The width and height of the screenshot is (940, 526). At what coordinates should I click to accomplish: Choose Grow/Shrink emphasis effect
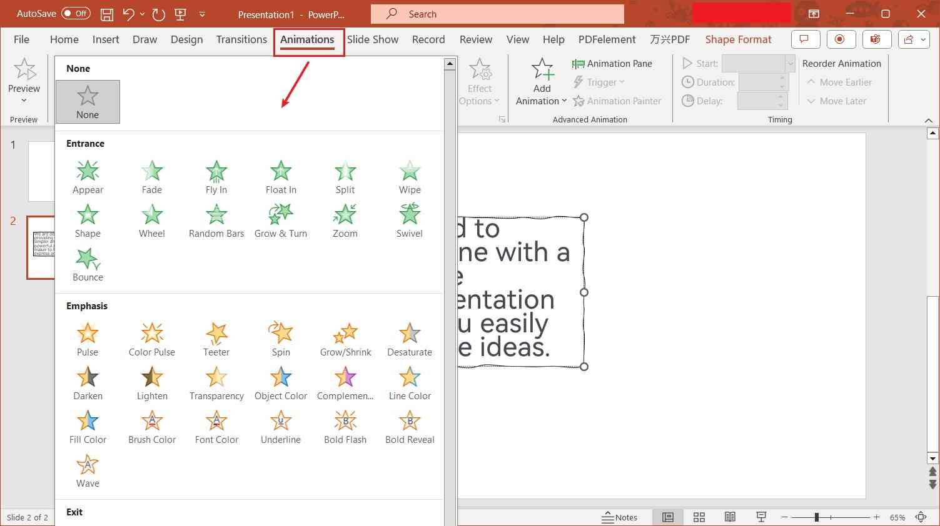345,340
